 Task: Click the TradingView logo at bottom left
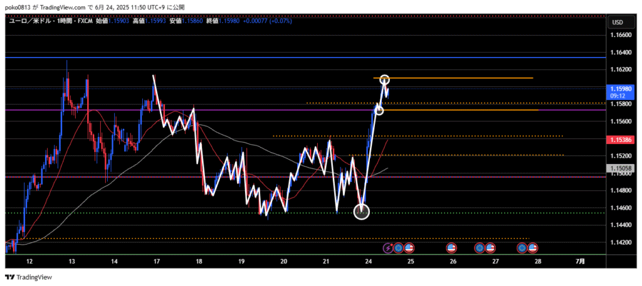click(x=29, y=277)
